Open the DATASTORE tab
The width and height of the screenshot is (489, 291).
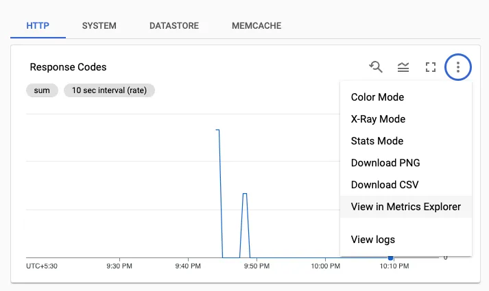tap(174, 26)
